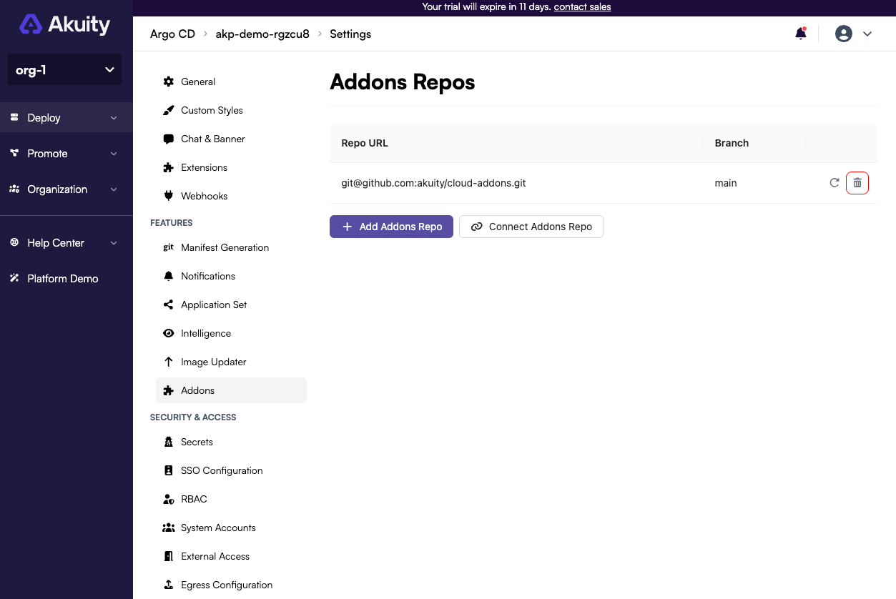The height and width of the screenshot is (599, 896).
Task: Select the Addons puzzle-piece icon
Action: click(169, 390)
